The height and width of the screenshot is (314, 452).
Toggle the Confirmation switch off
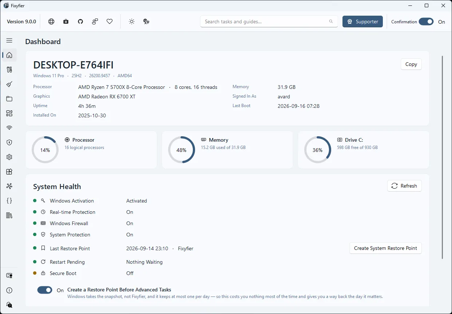pyautogui.click(x=426, y=21)
